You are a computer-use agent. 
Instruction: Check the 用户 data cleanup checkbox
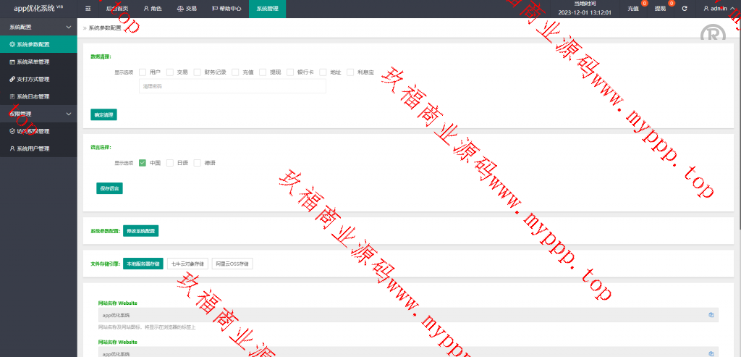point(143,72)
